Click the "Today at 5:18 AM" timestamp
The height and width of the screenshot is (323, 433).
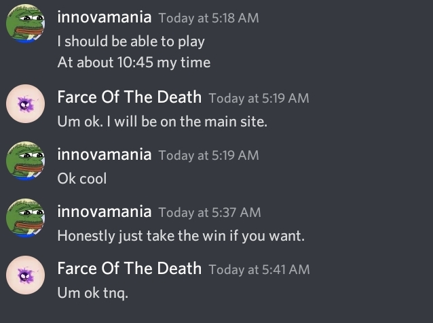click(208, 18)
